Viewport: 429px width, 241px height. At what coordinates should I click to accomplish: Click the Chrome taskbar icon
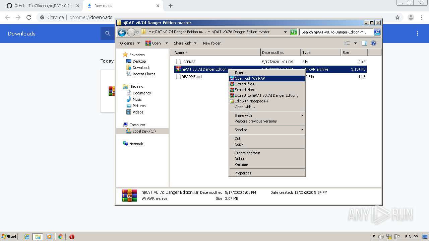click(x=60, y=237)
